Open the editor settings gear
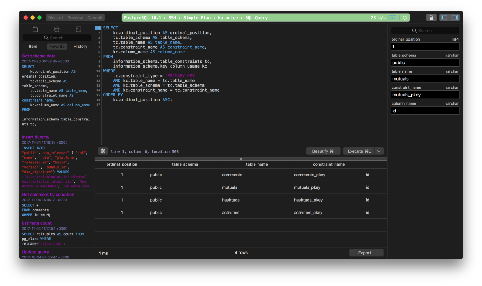 (103, 151)
